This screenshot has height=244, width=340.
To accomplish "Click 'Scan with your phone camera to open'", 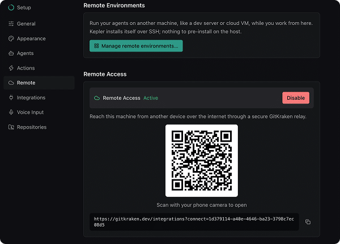I will 202,205.
